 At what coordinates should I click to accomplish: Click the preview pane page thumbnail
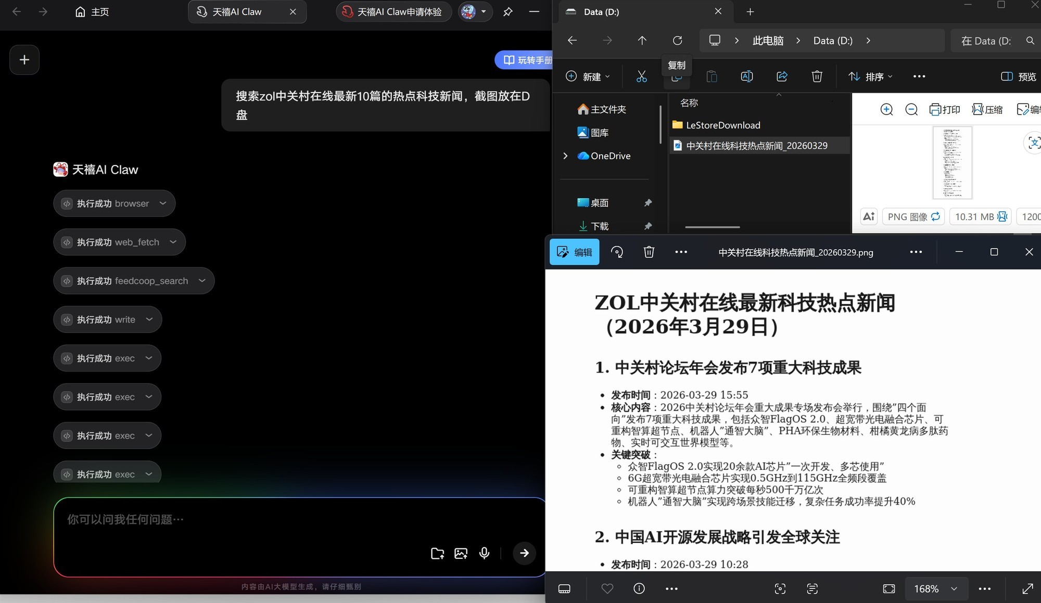[x=952, y=162]
